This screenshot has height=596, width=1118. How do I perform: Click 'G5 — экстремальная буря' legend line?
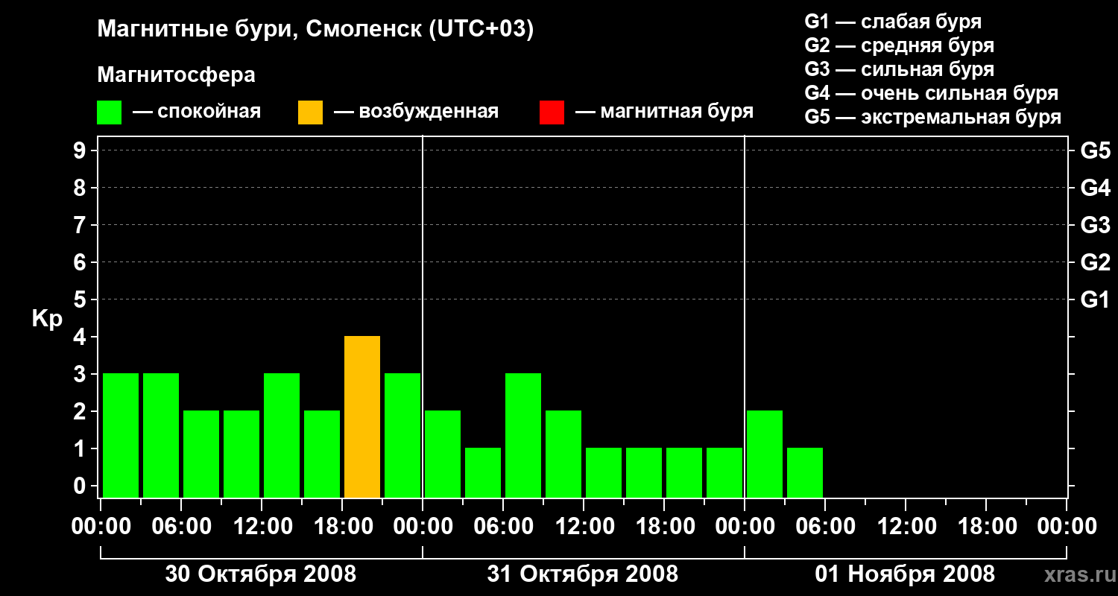click(933, 117)
